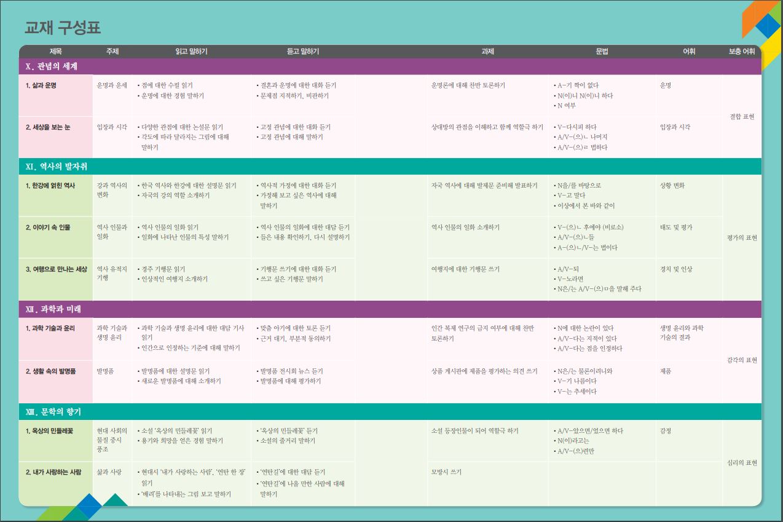Click the triangle pattern decoration at bottom left

86,508
